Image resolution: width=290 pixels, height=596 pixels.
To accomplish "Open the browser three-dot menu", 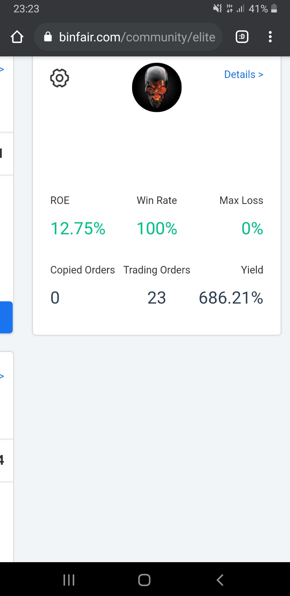I will pyautogui.click(x=270, y=37).
